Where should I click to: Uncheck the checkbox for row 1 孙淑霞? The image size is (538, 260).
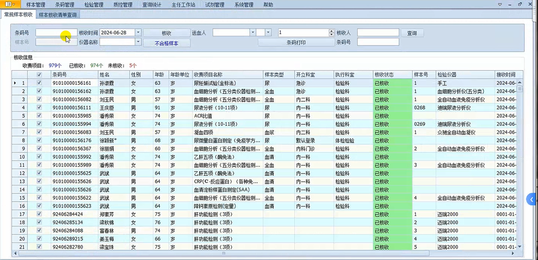pos(39,83)
